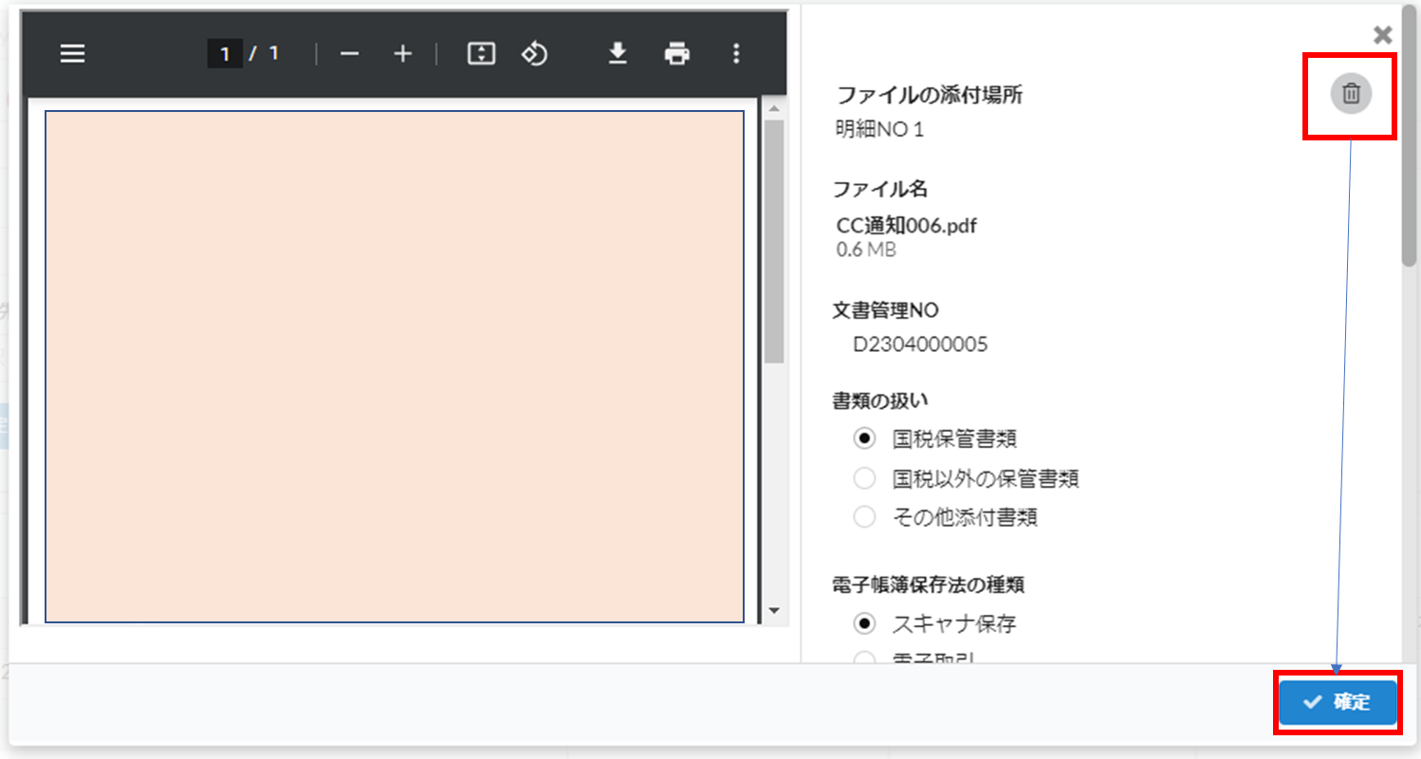
Task: Print the PDF document
Action: (x=677, y=54)
